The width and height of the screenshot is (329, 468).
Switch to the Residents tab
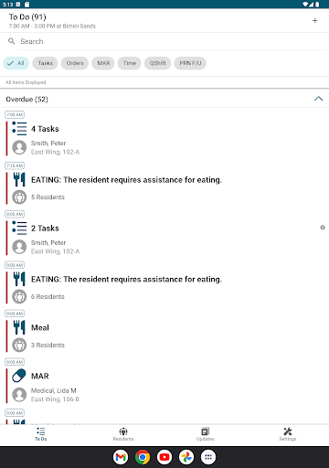pos(123,434)
